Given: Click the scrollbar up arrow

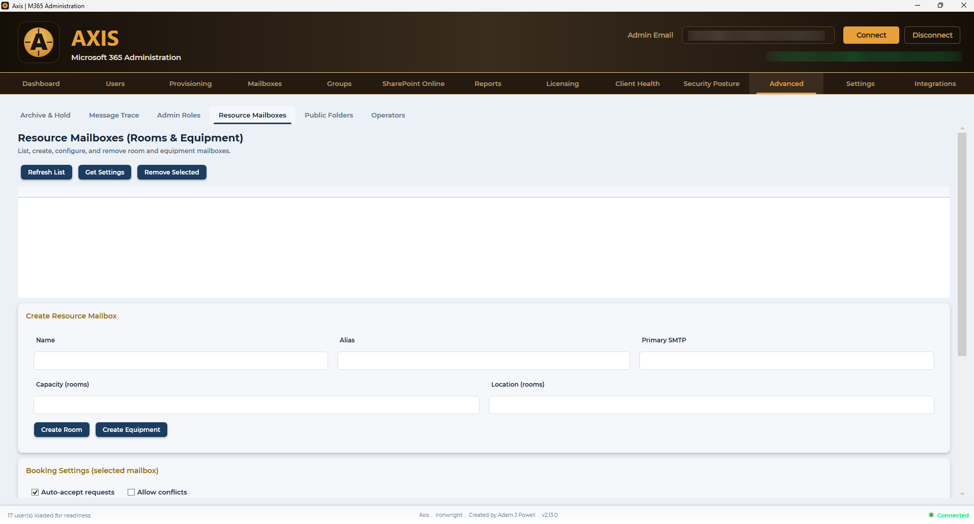Looking at the screenshot, I should [x=962, y=128].
